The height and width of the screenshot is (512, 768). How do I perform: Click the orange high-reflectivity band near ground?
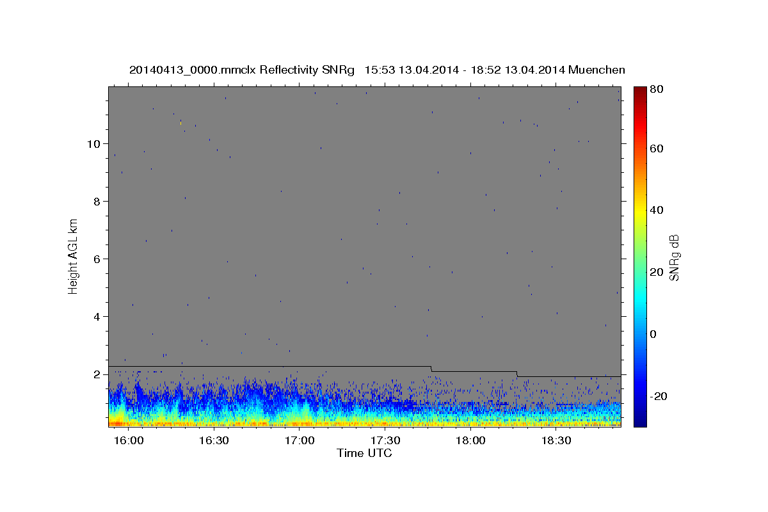point(364,424)
